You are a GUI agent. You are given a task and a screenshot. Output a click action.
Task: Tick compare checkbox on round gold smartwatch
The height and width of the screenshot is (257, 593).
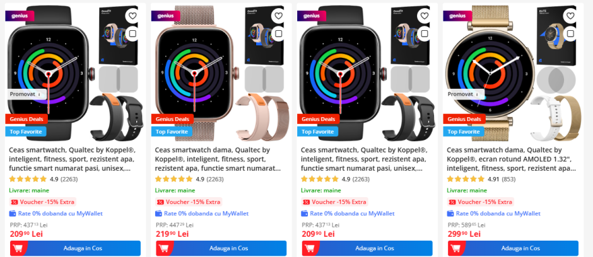570,34
